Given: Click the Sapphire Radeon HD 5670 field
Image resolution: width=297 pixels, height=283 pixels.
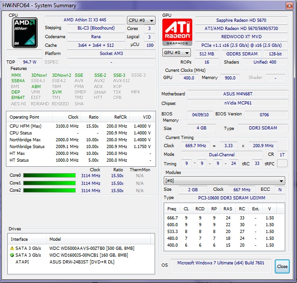Looking at the screenshot, I should click(x=241, y=20).
